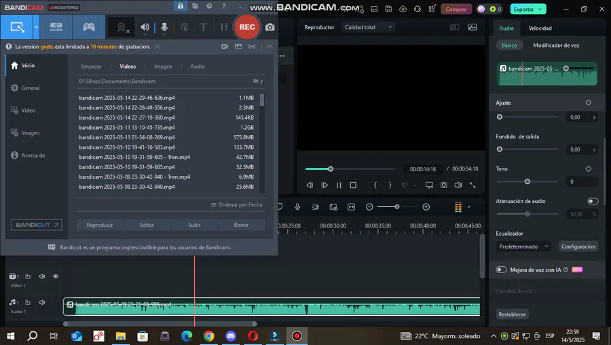This screenshot has width=611, height=345.
Task: Toggle Bandicam mouse cursor effect icon
Action: [184, 27]
